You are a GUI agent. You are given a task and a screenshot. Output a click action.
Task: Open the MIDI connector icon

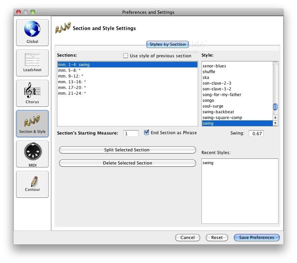tap(32, 152)
